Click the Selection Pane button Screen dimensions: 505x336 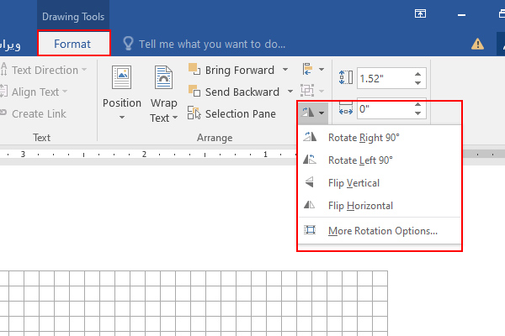click(232, 114)
